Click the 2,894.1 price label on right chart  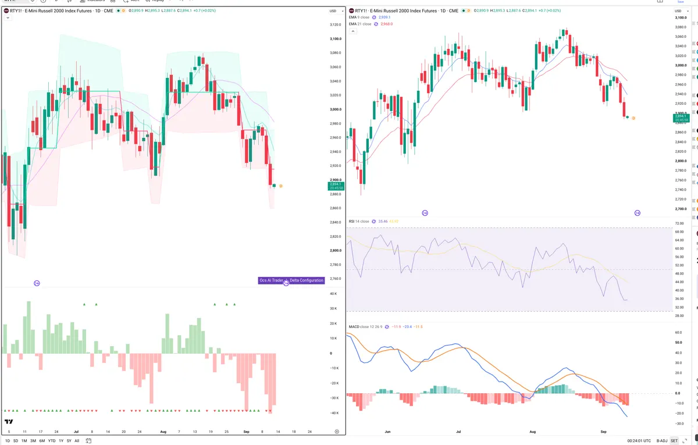(x=680, y=118)
